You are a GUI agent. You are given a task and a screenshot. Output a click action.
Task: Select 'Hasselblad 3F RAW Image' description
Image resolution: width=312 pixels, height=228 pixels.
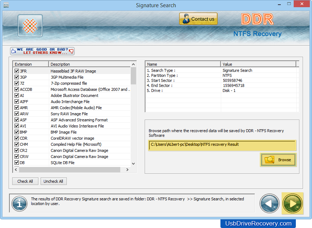73,71
